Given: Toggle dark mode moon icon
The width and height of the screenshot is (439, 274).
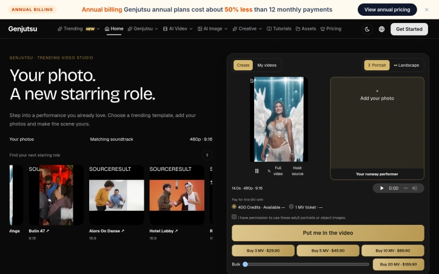Looking at the screenshot, I should [x=367, y=29].
